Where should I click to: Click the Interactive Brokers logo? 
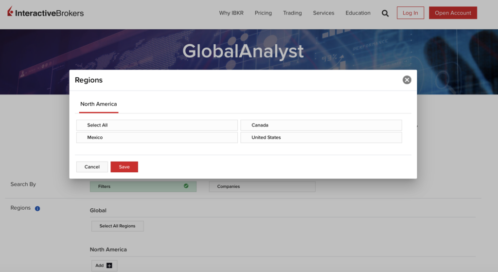point(45,13)
